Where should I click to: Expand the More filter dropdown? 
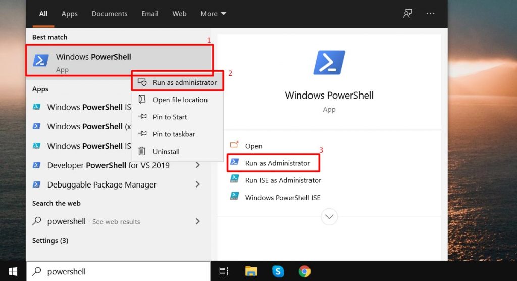tap(213, 14)
